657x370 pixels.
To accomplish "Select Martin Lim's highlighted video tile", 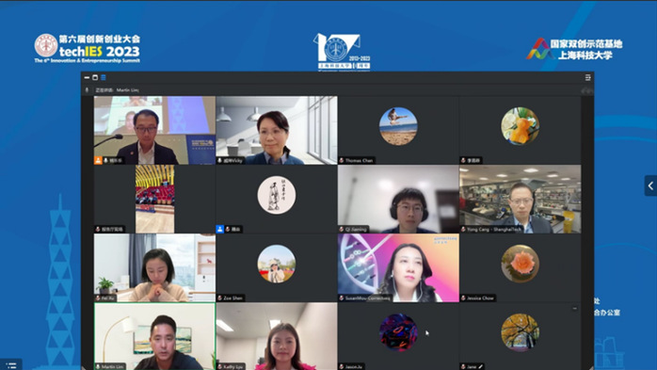I will pos(154,336).
